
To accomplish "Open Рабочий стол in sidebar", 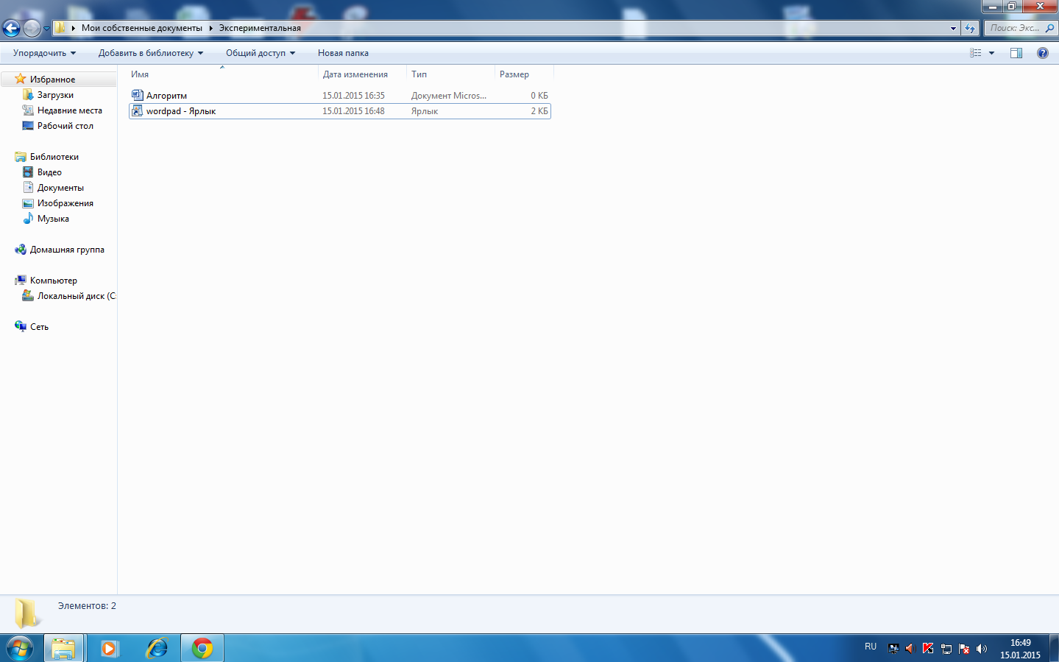I will pos(65,126).
